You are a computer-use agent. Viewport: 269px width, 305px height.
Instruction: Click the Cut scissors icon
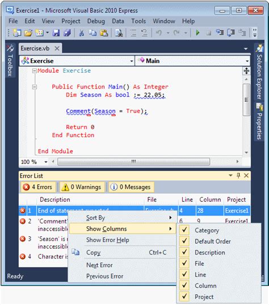(81, 33)
